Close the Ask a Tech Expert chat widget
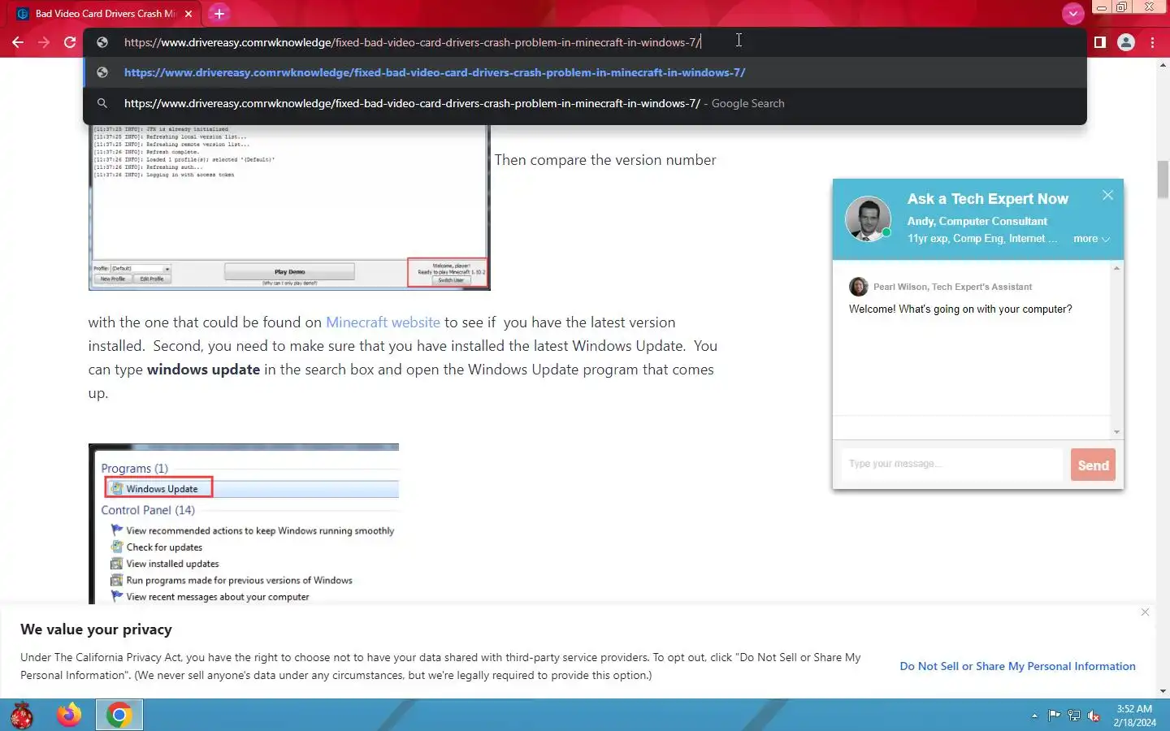This screenshot has height=731, width=1170. pyautogui.click(x=1107, y=195)
